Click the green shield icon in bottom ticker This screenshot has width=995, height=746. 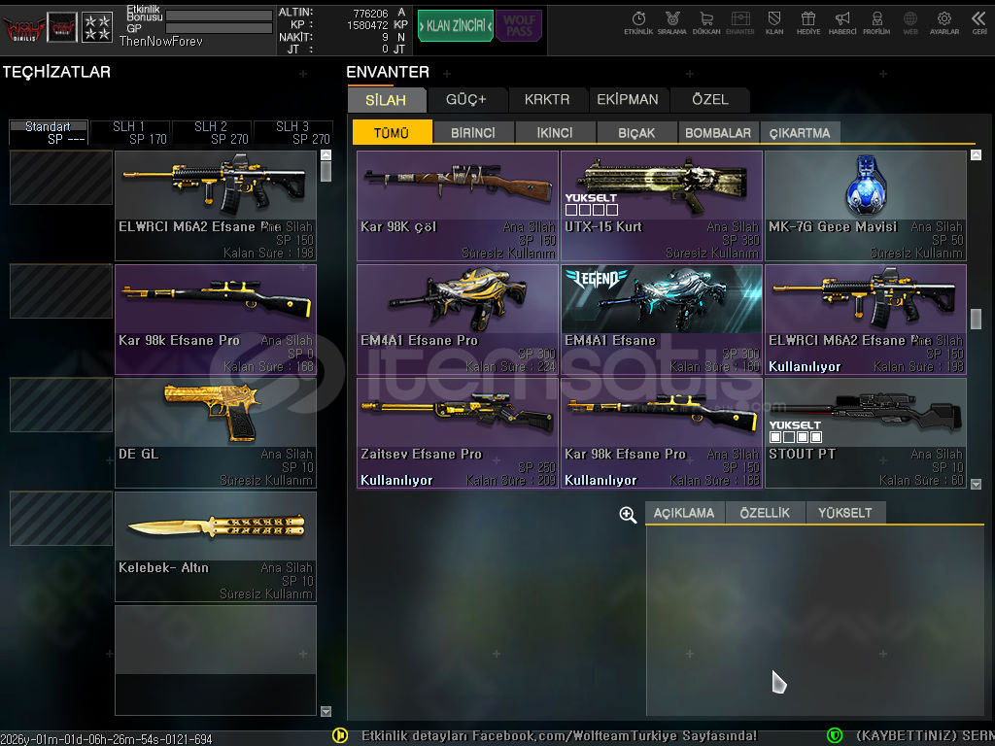click(835, 735)
